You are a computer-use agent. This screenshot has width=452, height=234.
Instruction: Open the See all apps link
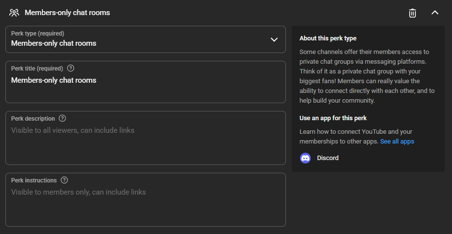[x=397, y=142]
